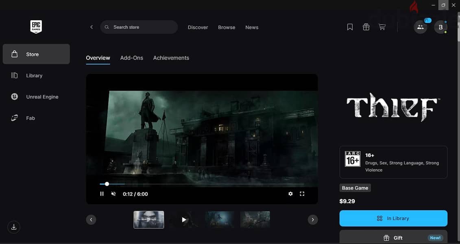460x244 pixels.
Task: Click the IARC 16+ rating badge
Action: coord(352,159)
